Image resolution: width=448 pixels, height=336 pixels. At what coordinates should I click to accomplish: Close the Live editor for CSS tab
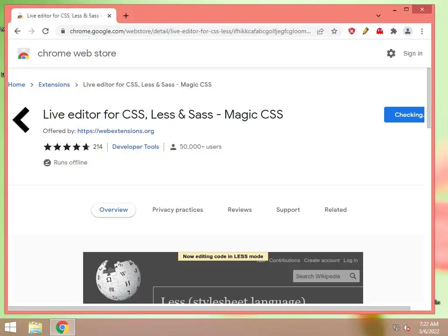[109, 16]
